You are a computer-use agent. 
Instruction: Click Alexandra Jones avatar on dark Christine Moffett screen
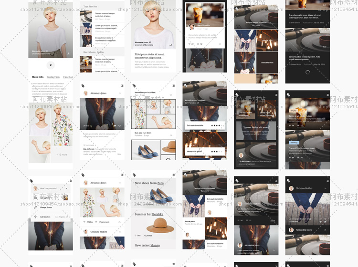pyautogui.click(x=291, y=230)
